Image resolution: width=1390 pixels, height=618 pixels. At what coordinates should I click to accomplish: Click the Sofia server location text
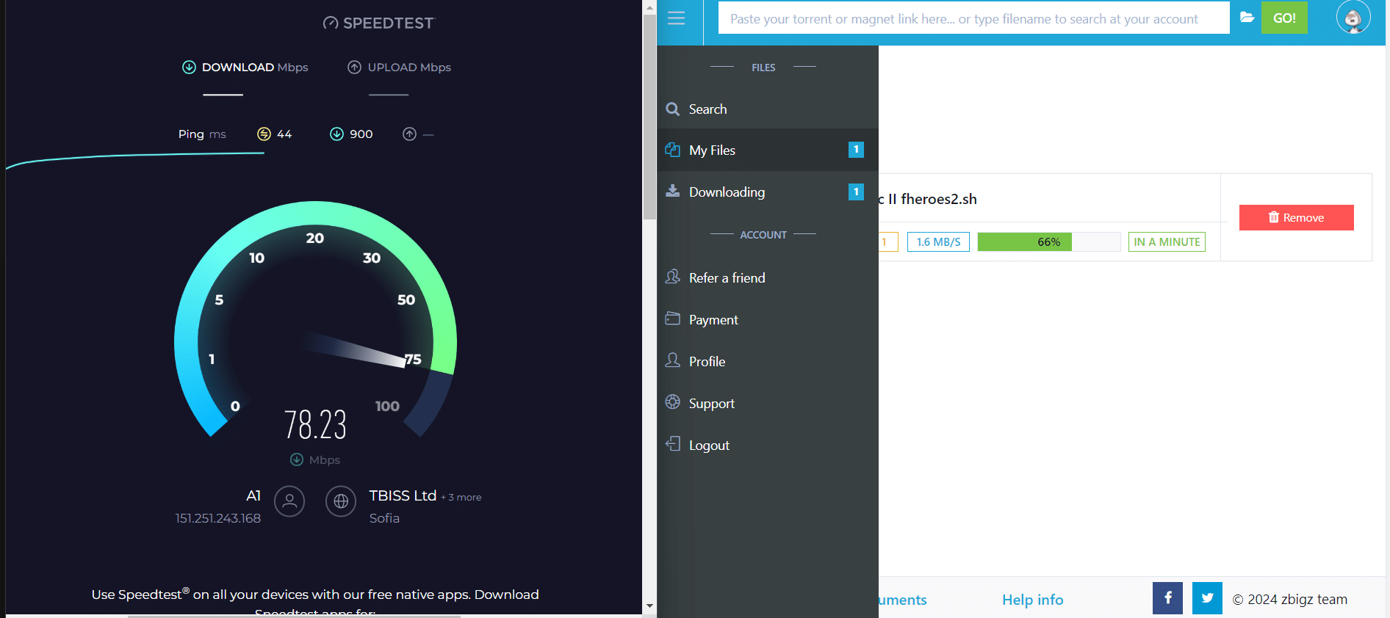pyautogui.click(x=384, y=518)
